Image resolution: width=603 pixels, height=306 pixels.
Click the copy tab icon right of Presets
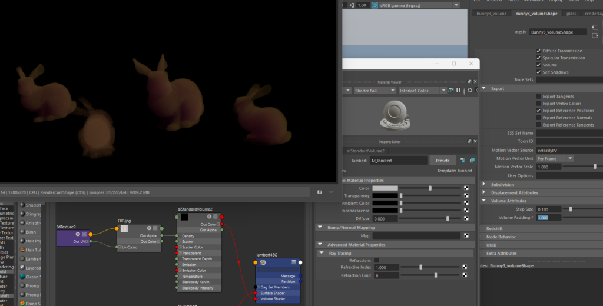[472, 160]
